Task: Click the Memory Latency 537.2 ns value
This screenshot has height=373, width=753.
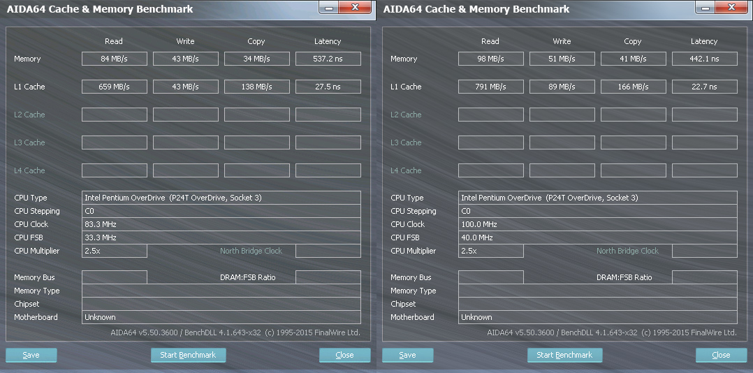Action: (328, 59)
